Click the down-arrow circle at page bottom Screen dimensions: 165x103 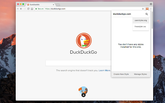pos(84,95)
